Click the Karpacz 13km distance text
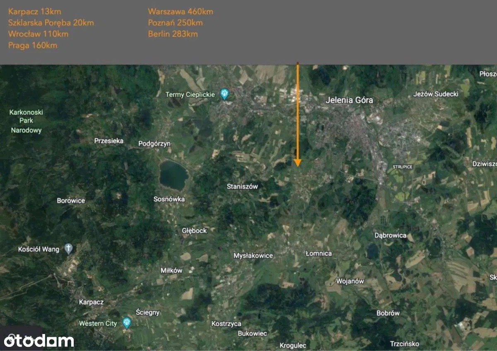 click(34, 12)
